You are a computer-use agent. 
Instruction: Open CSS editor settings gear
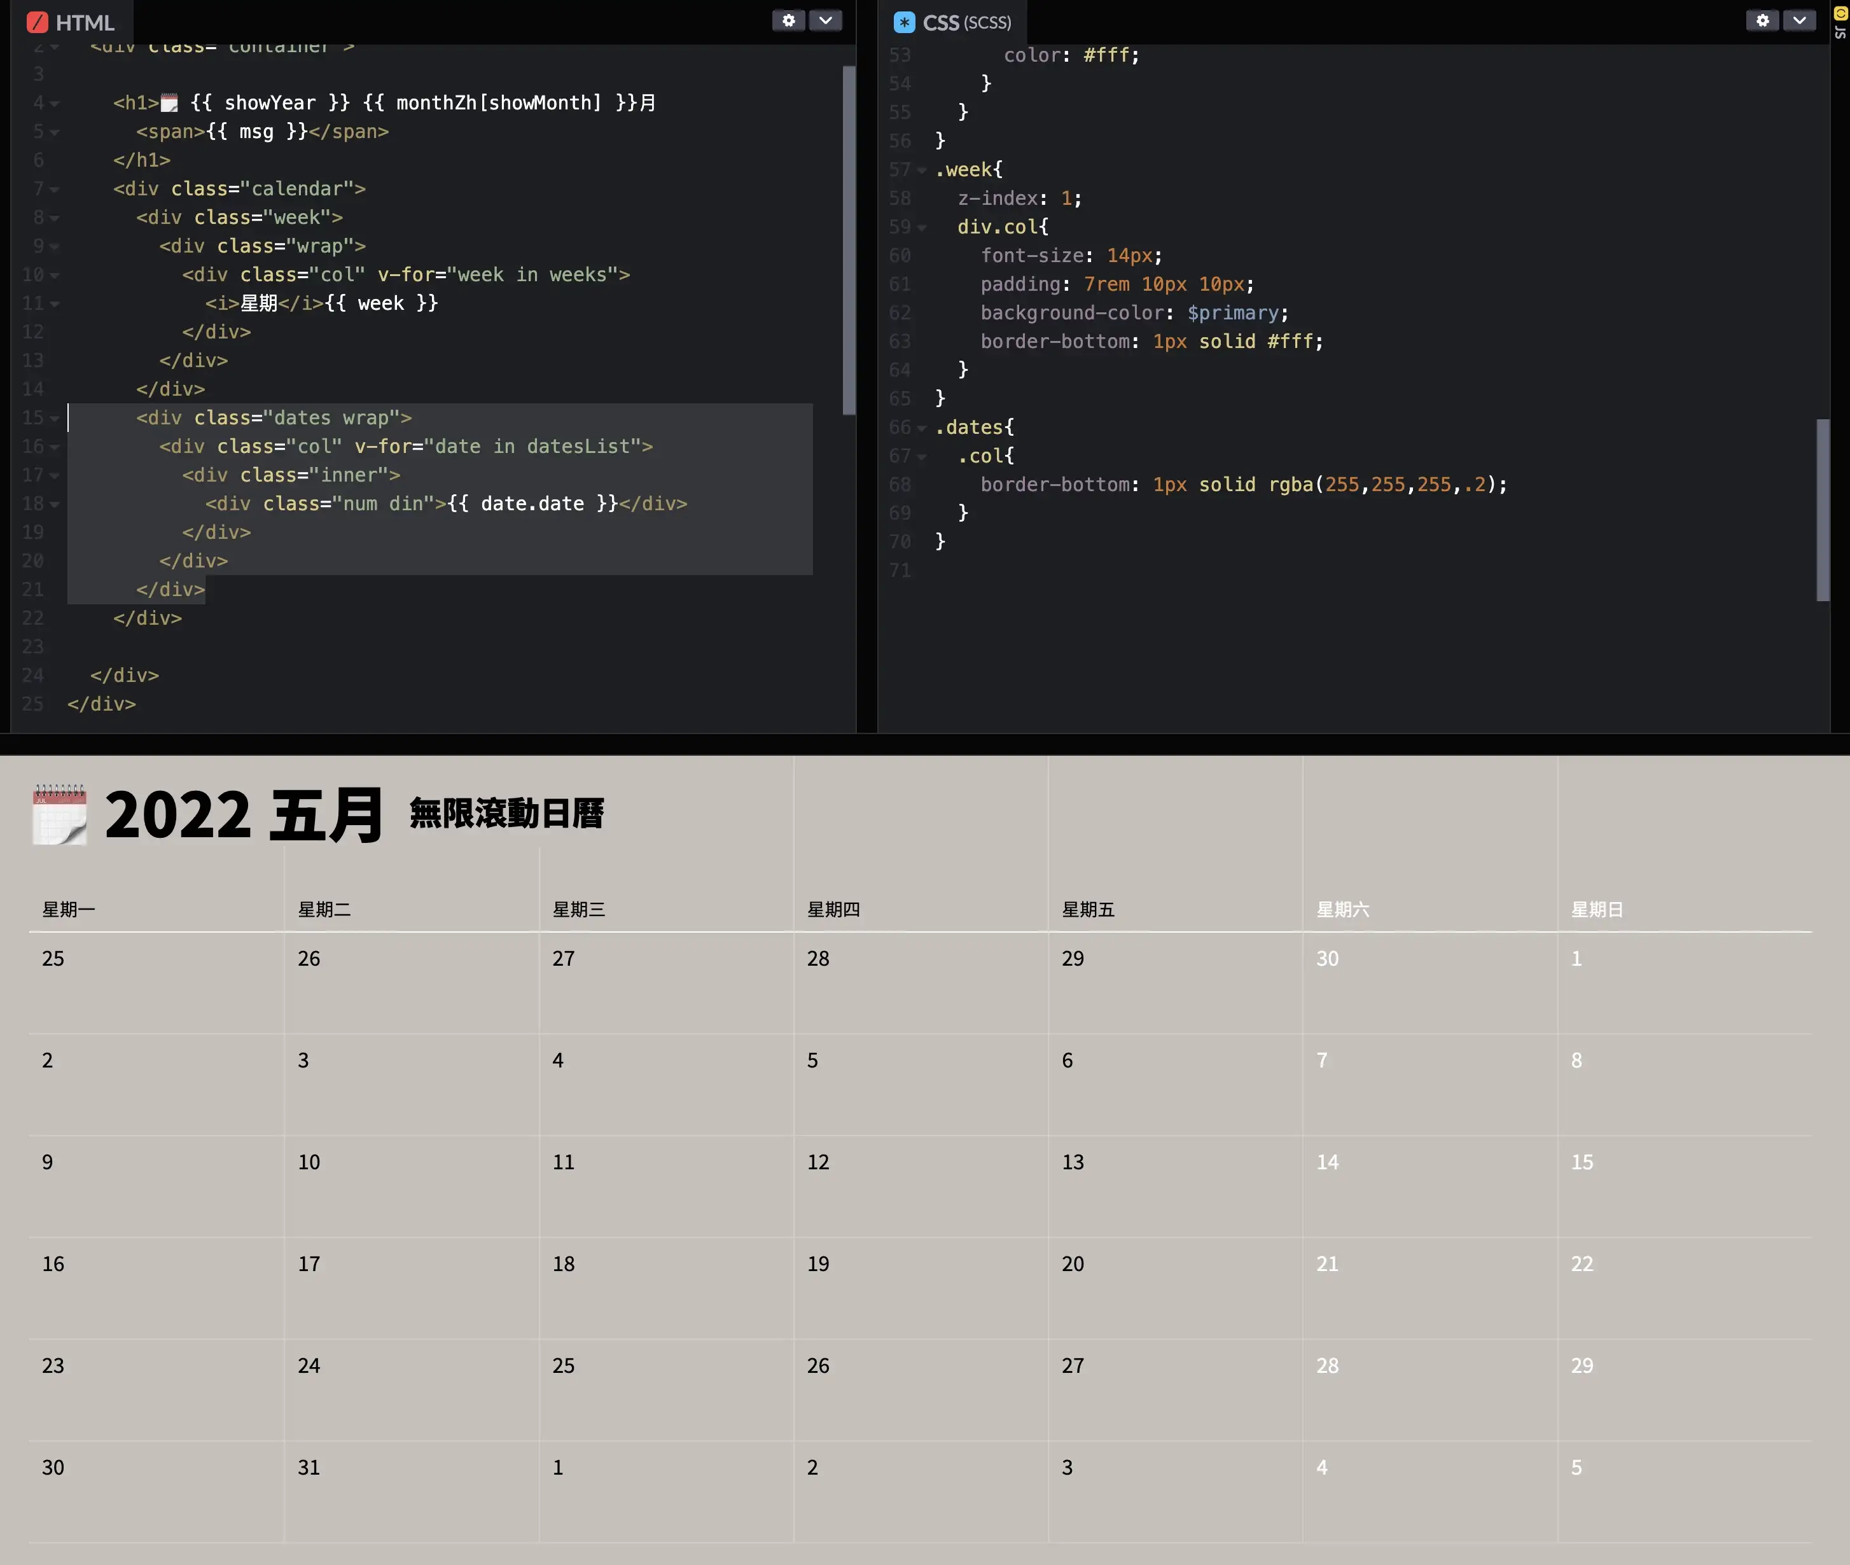[1762, 20]
